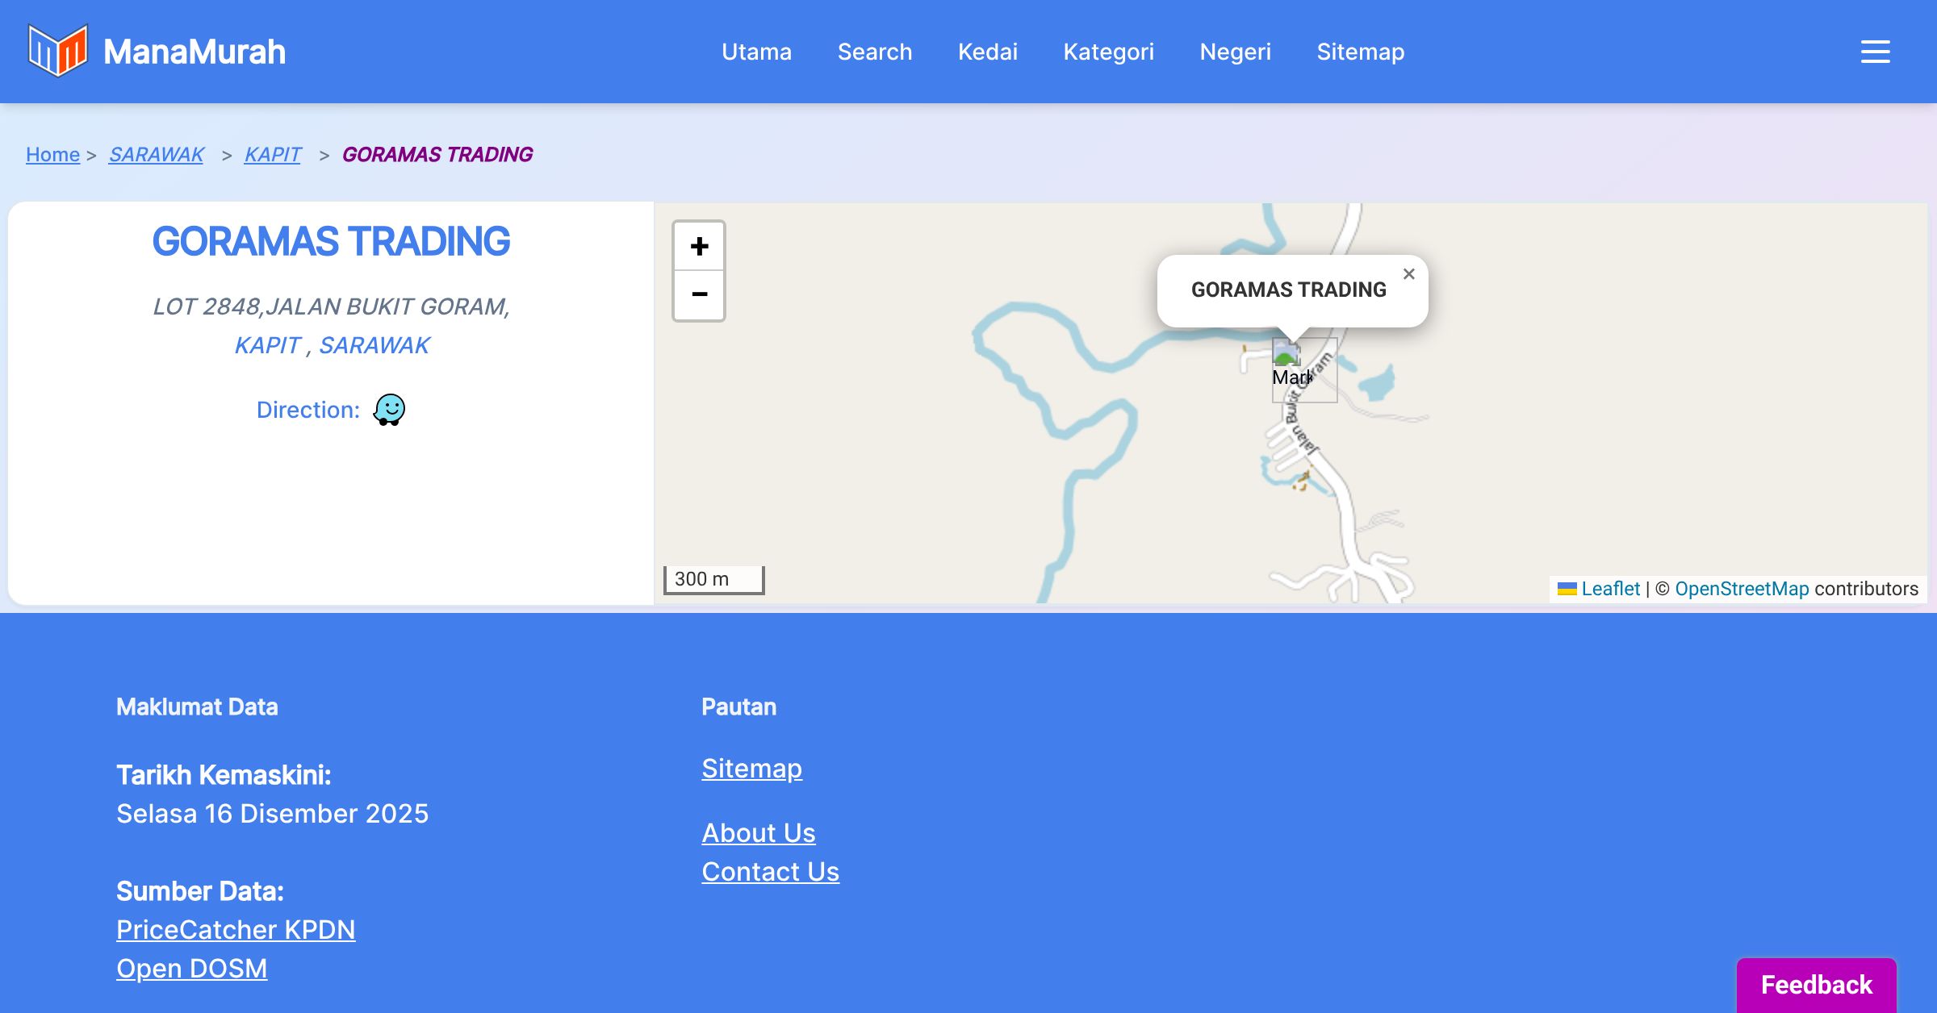
Task: Click the Home breadcrumb link
Action: pyautogui.click(x=52, y=154)
